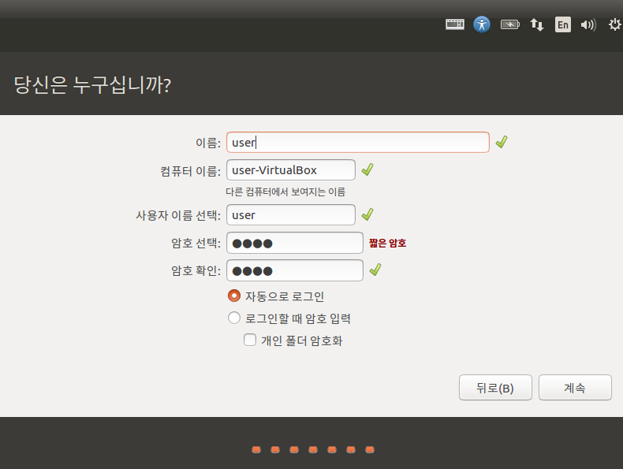Open the sound volume indicator
Image resolution: width=623 pixels, height=469 pixels.
coord(588,25)
